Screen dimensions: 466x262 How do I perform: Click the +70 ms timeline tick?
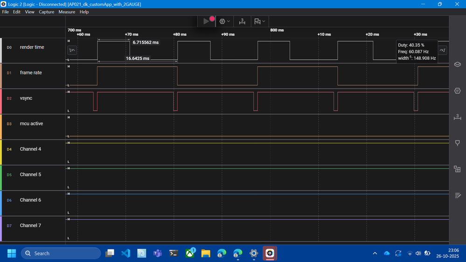click(x=132, y=34)
